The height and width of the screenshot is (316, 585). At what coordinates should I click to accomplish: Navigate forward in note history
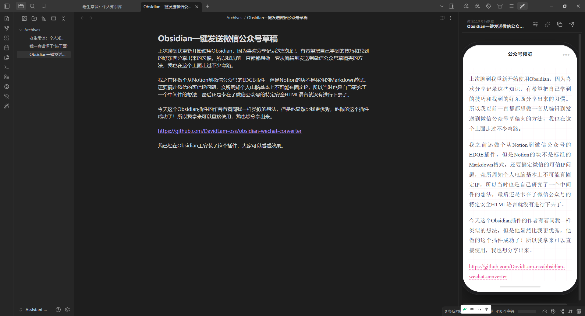point(91,18)
